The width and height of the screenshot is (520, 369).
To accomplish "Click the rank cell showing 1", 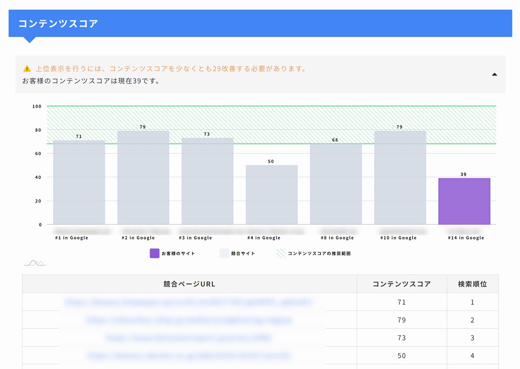I will 473,302.
